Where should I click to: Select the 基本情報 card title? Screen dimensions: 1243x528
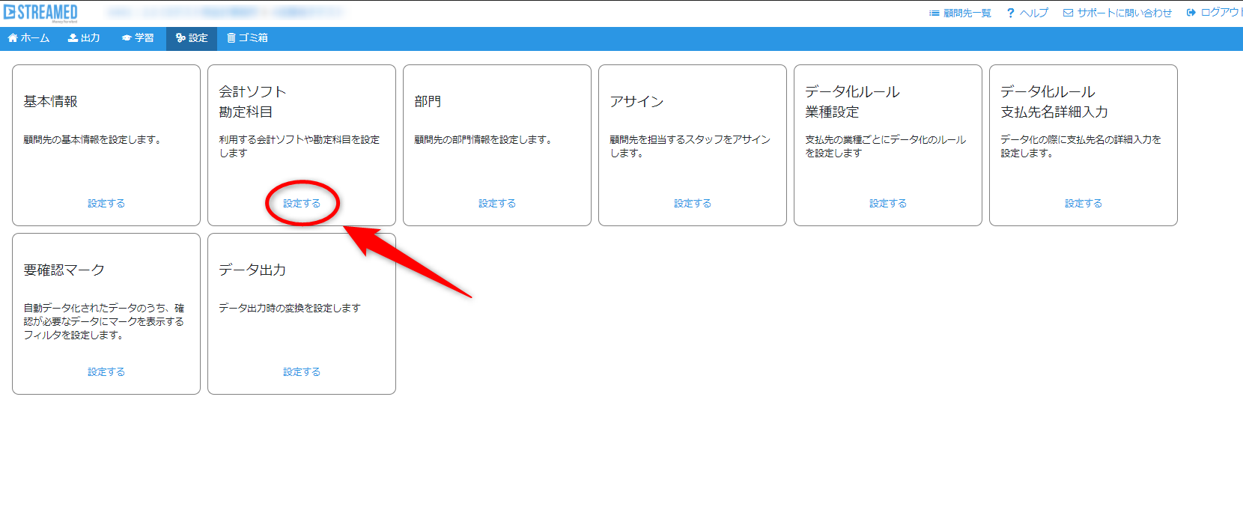51,102
